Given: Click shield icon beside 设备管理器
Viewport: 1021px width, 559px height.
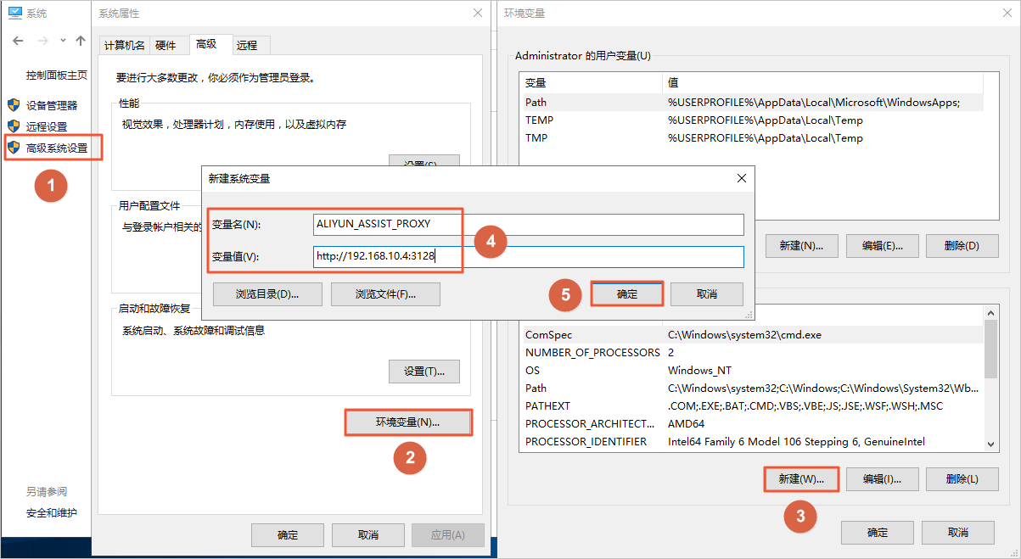Looking at the screenshot, I should (x=14, y=105).
